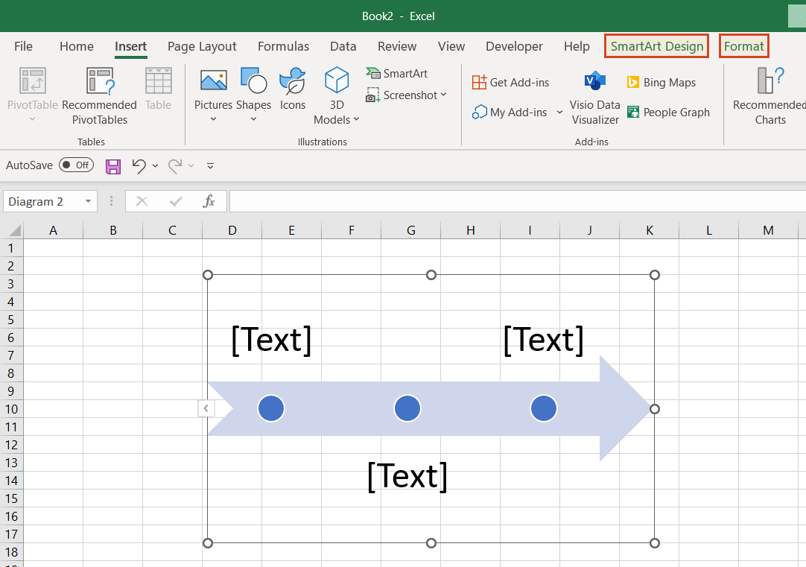Expand the Shapes gallery dropdown
The image size is (806, 567).
(x=253, y=118)
